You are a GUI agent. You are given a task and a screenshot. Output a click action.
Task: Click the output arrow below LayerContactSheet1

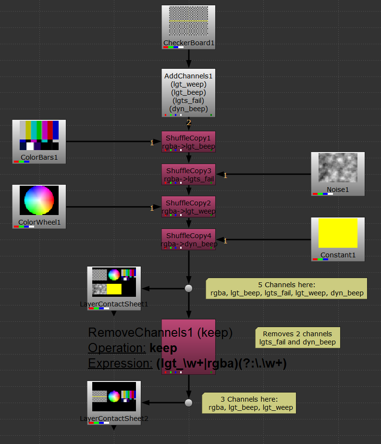114,314
